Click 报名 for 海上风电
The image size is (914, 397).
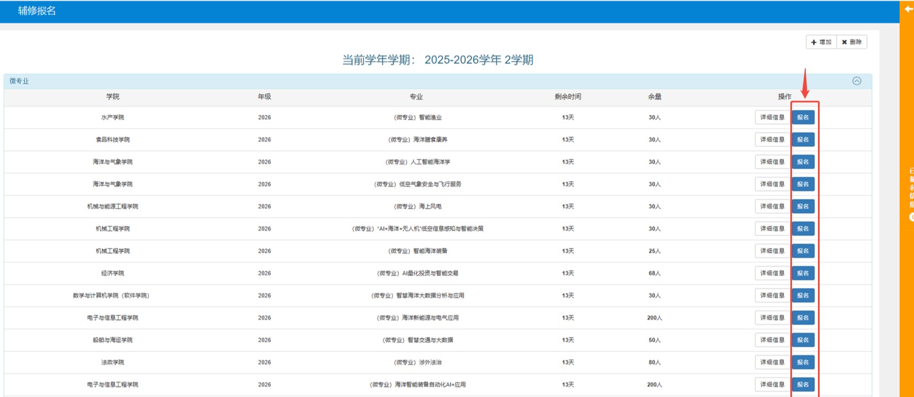point(803,207)
